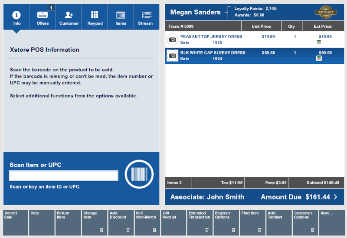
Task: Click the Bronze loyalty badge
Action: pos(326,12)
